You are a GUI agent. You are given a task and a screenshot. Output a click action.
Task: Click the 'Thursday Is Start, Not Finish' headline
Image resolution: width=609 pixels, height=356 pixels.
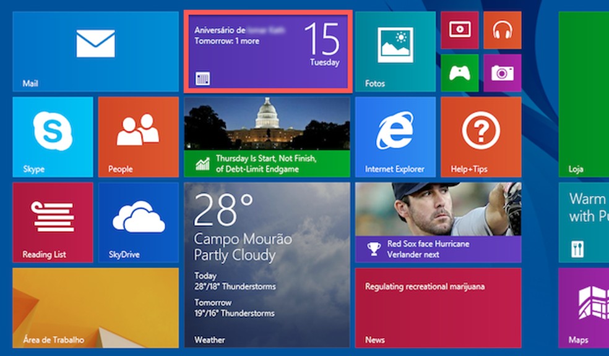click(266, 159)
